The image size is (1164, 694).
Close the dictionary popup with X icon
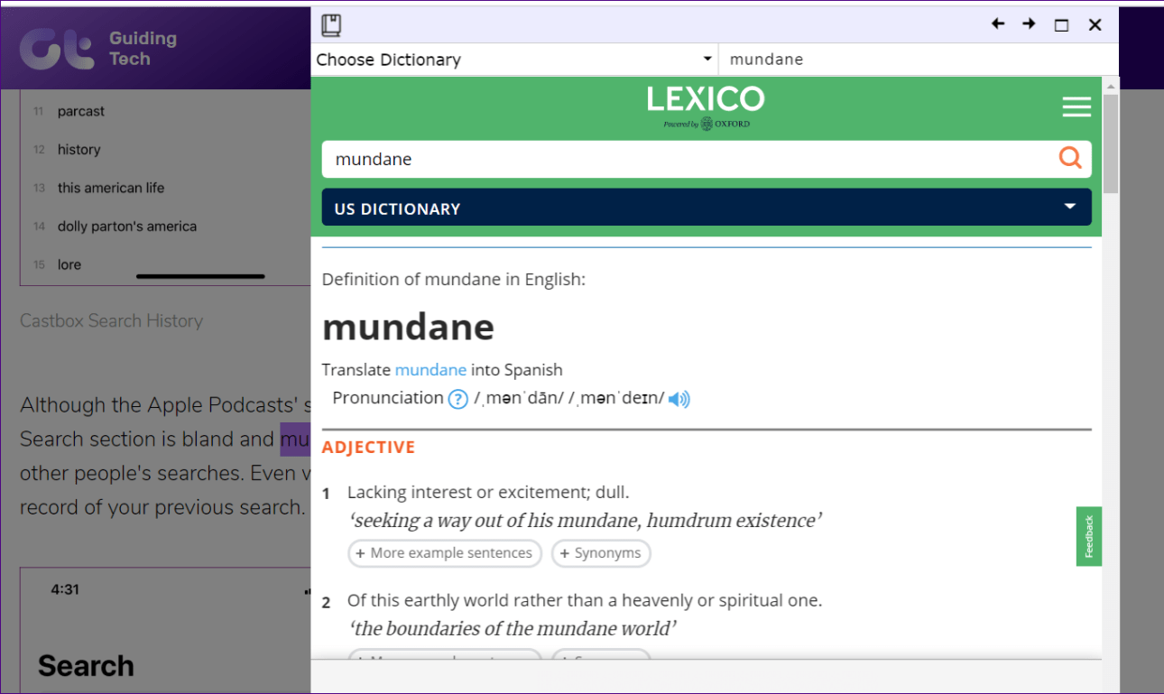(x=1095, y=25)
